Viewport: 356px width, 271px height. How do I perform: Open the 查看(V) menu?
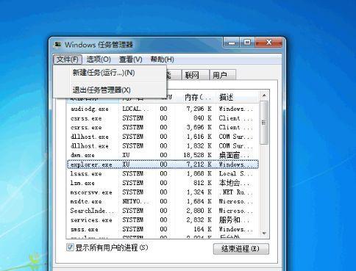pyautogui.click(x=130, y=59)
